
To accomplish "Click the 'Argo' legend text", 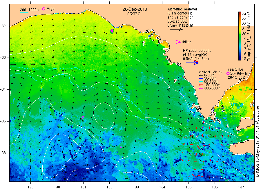I will [x=50, y=9].
